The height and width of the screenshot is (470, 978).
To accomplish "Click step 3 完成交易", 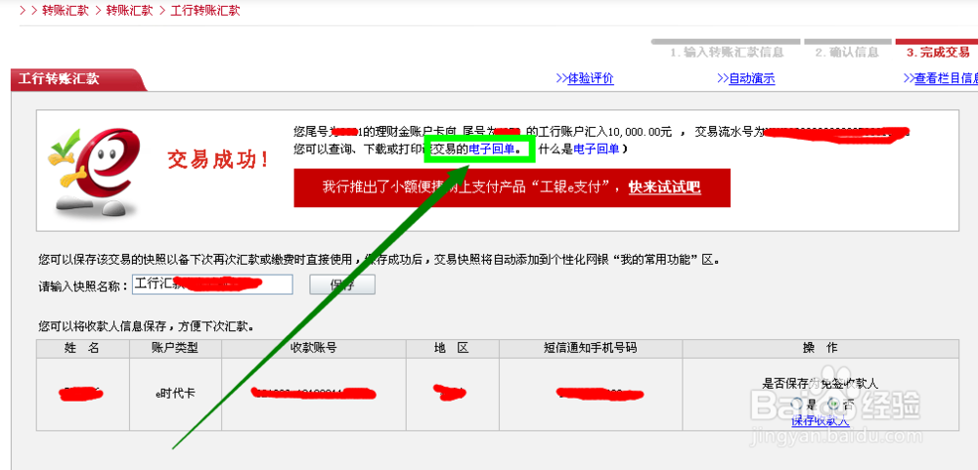I will pyautogui.click(x=938, y=53).
